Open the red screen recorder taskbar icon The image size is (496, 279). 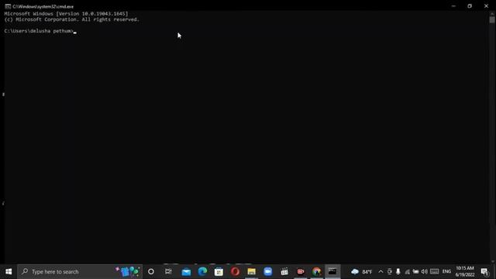(301, 272)
